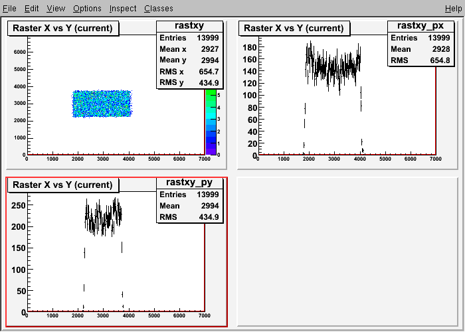Click x-axis label 5000 in rastxy plot

pos(153,159)
